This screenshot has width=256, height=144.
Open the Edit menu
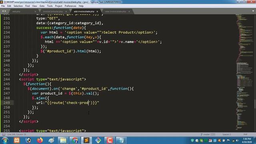[x=9, y=6]
